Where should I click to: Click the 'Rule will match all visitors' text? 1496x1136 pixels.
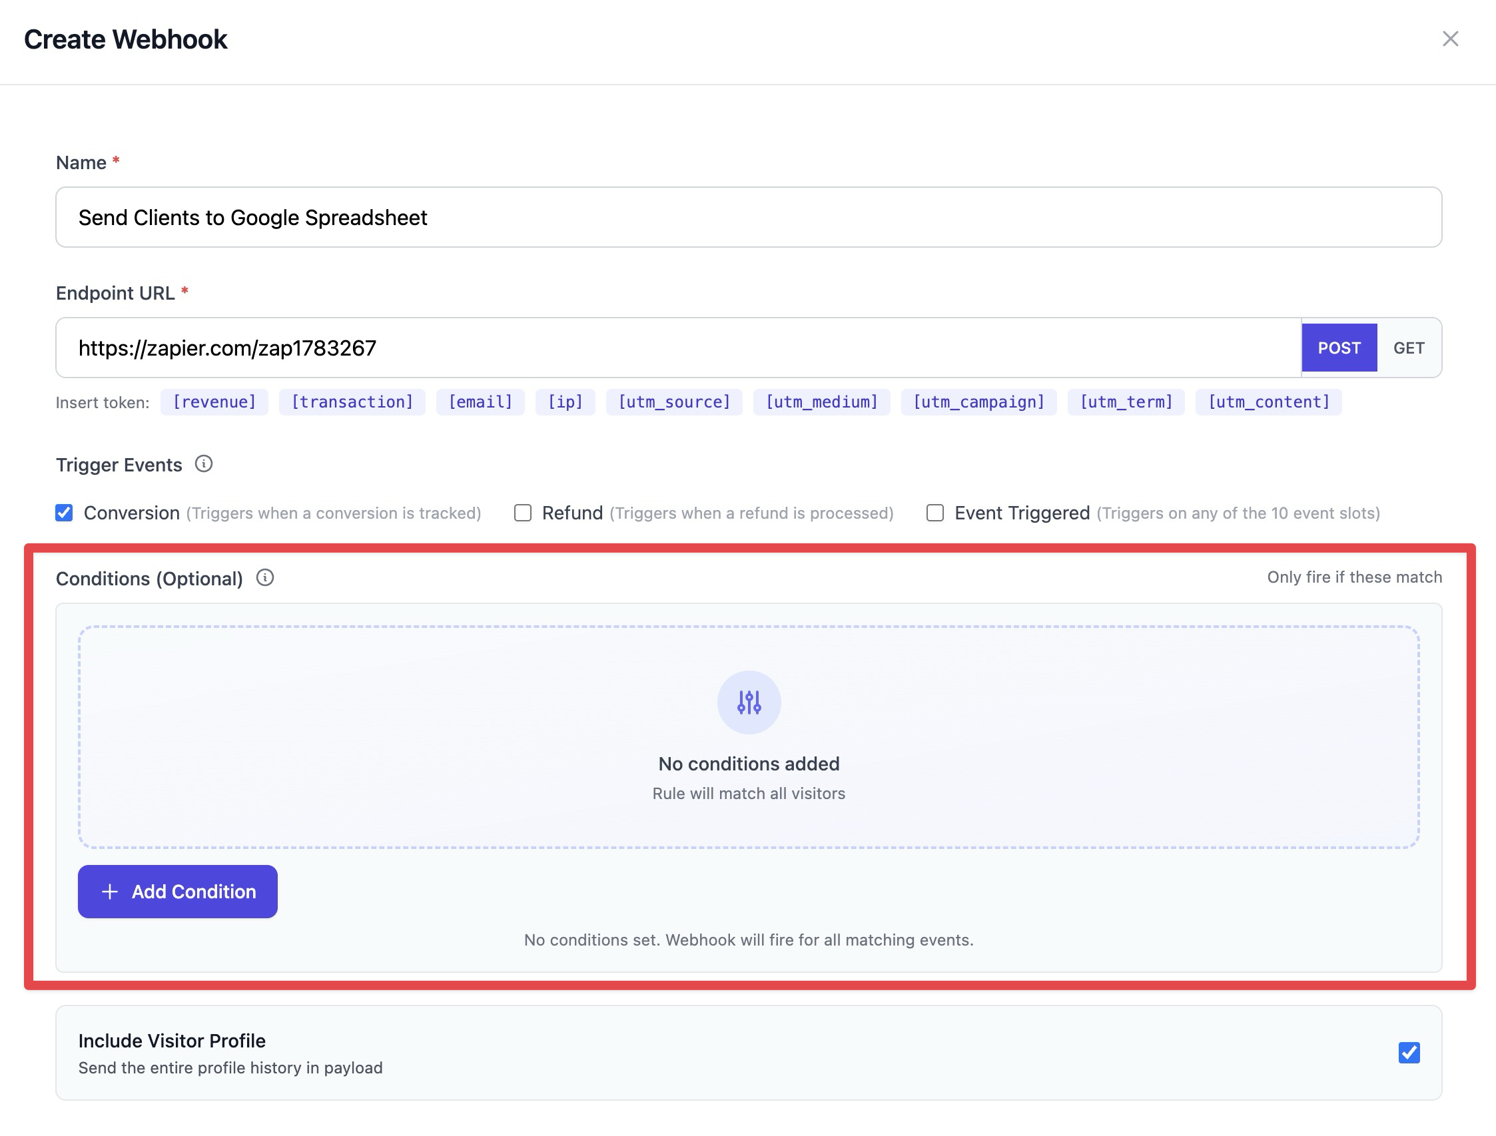point(749,793)
